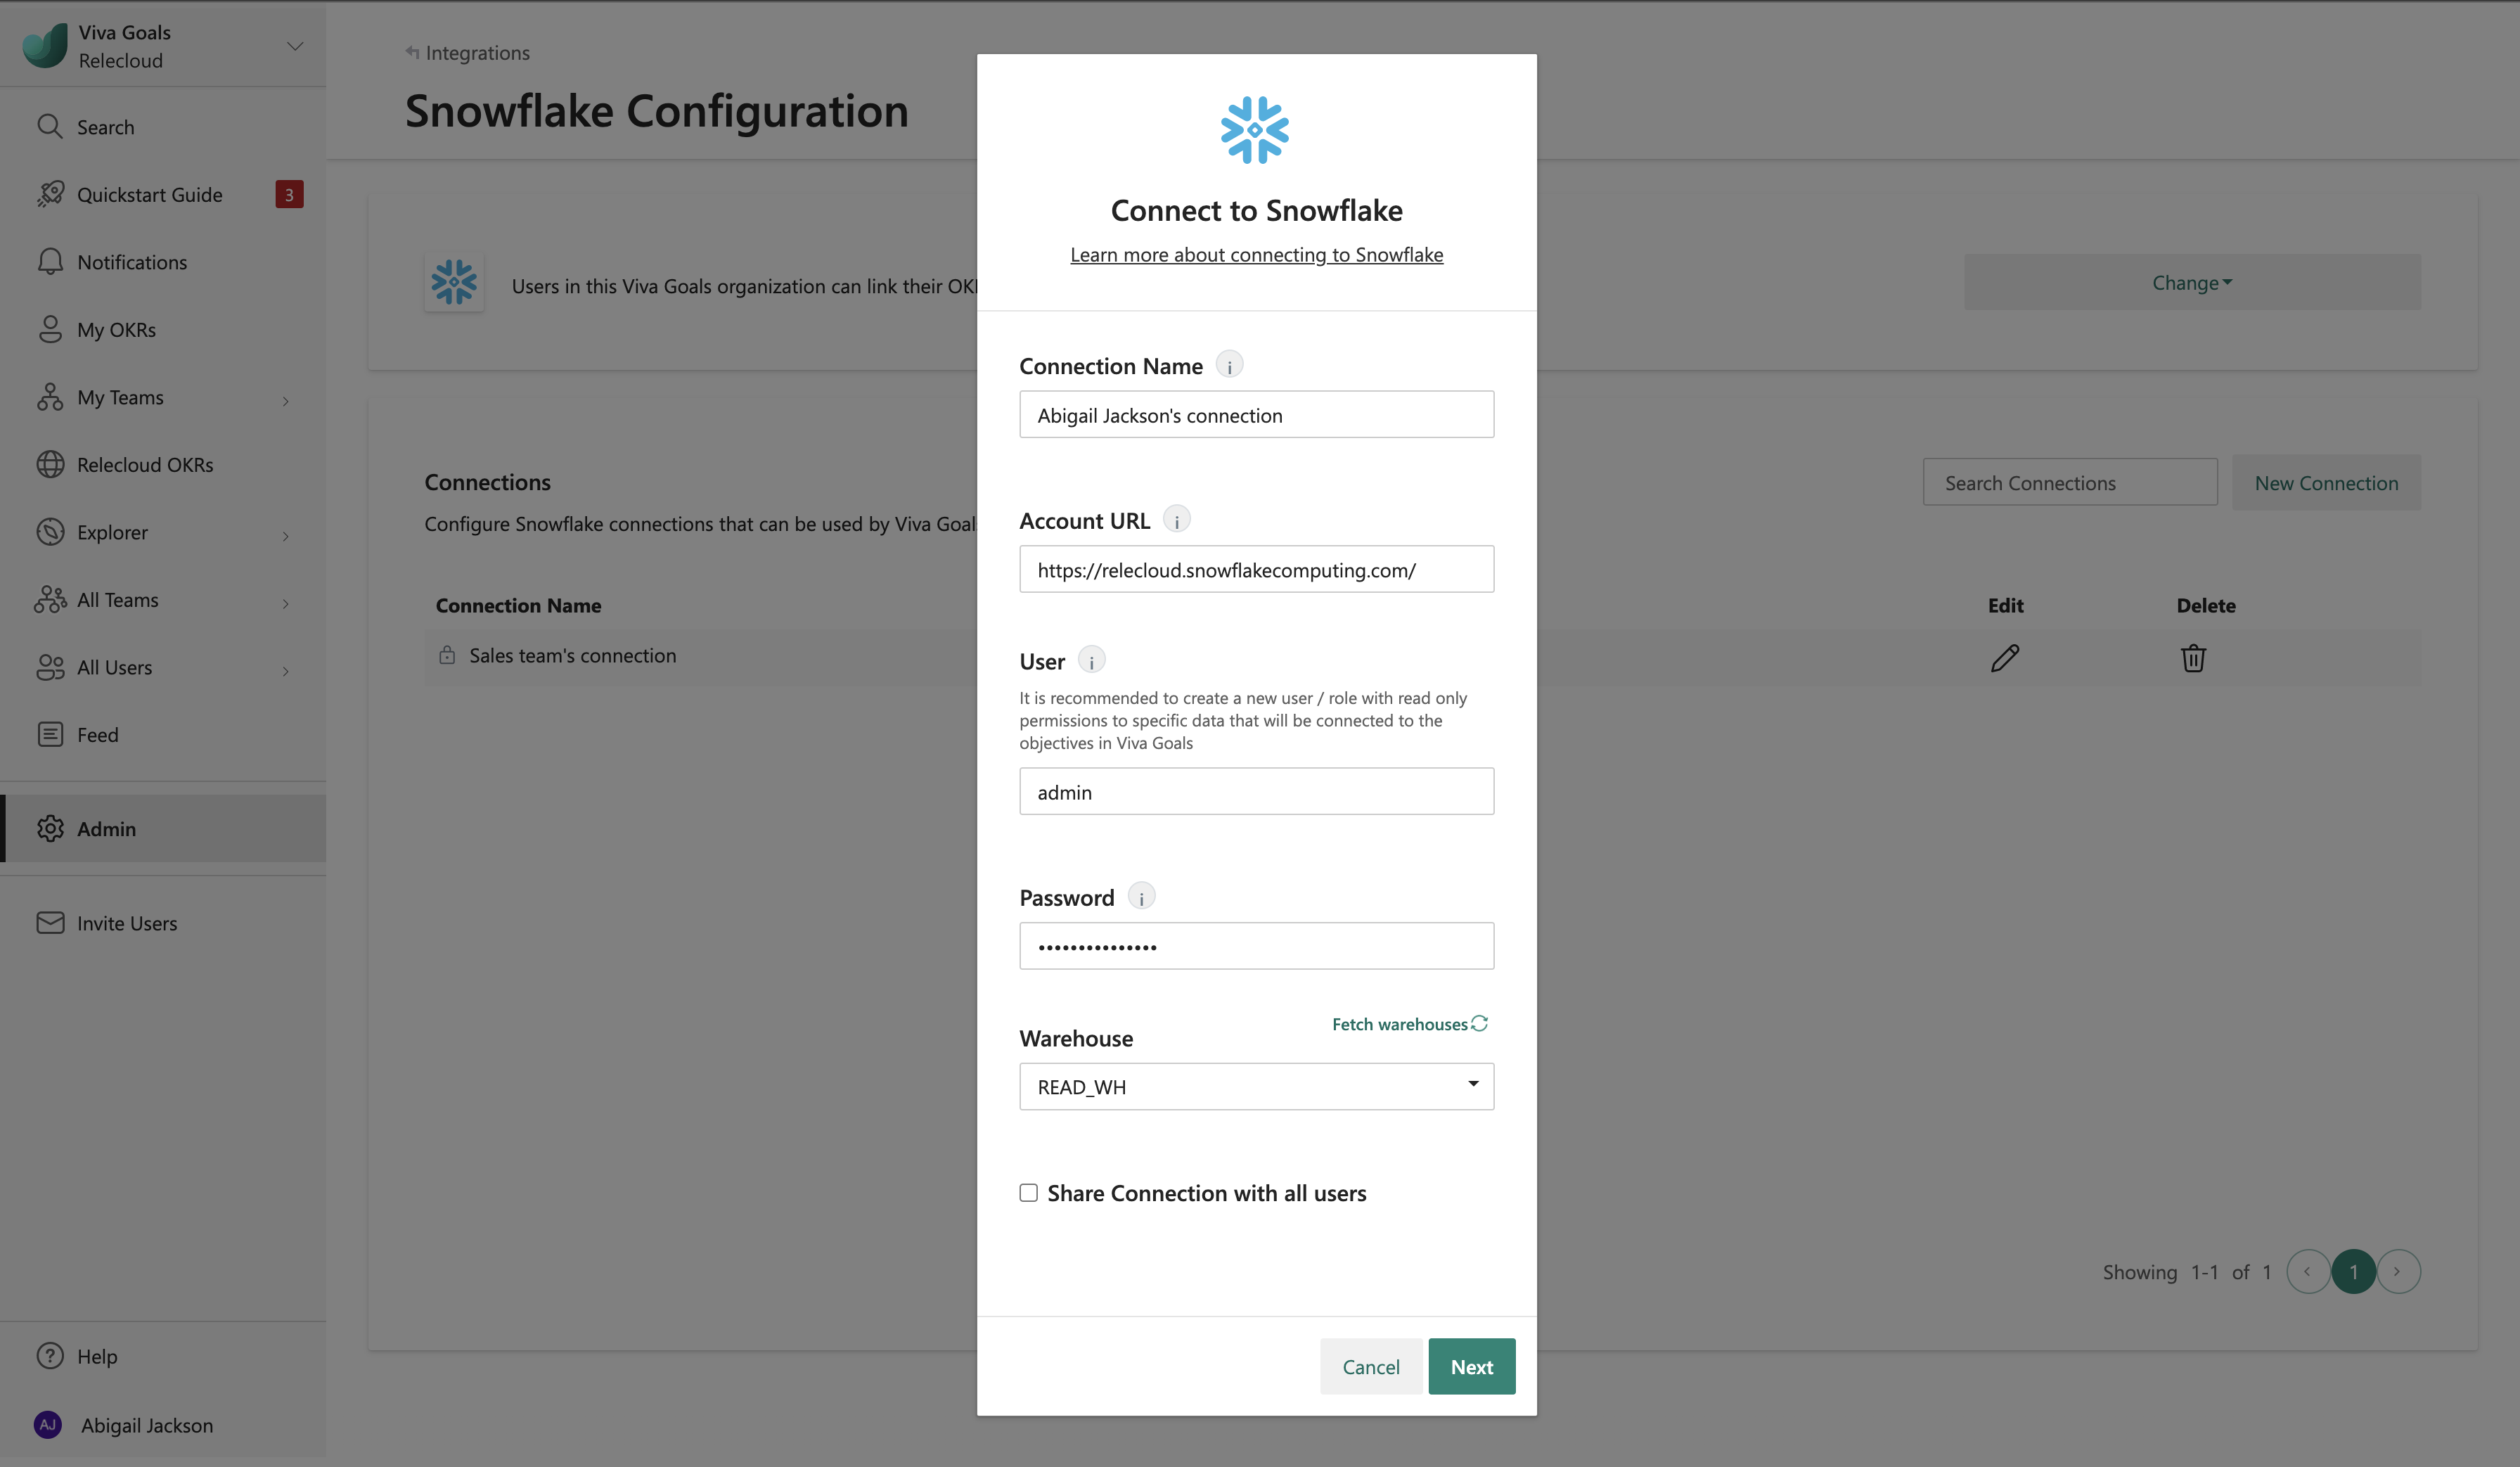This screenshot has height=1467, width=2520.
Task: Open Notifications via the bell icon in sidebar
Action: (50, 262)
